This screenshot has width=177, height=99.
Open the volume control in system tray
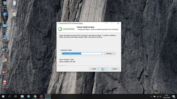(x=160, y=97)
